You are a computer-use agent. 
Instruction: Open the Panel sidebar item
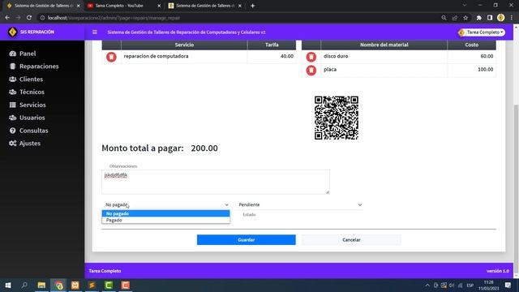[x=28, y=54]
